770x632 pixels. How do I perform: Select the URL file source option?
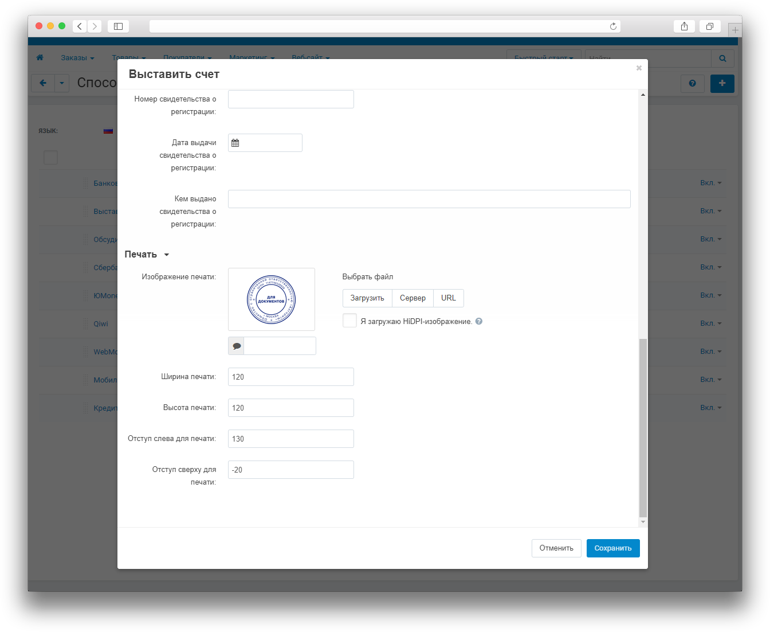[x=449, y=298]
